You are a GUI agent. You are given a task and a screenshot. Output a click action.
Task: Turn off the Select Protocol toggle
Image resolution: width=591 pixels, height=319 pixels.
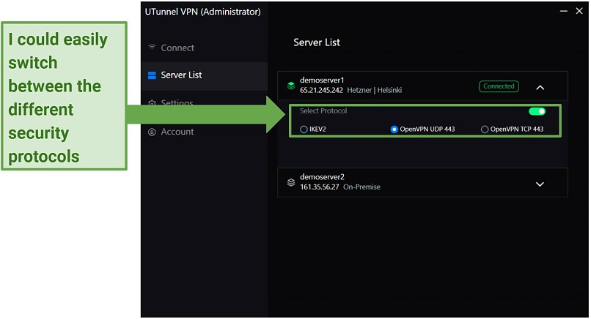coord(537,111)
